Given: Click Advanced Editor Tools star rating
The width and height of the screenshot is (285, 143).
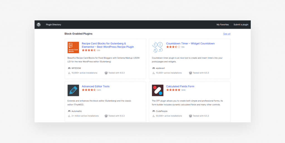Looking at the screenshot, I should 89,90.
